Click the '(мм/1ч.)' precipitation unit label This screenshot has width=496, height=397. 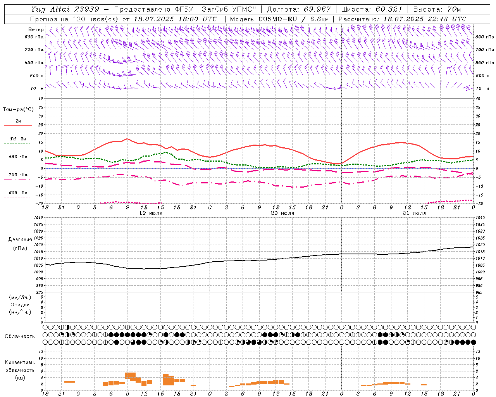(x=20, y=312)
